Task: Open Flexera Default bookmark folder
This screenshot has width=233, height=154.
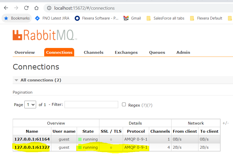Action: [206, 18]
